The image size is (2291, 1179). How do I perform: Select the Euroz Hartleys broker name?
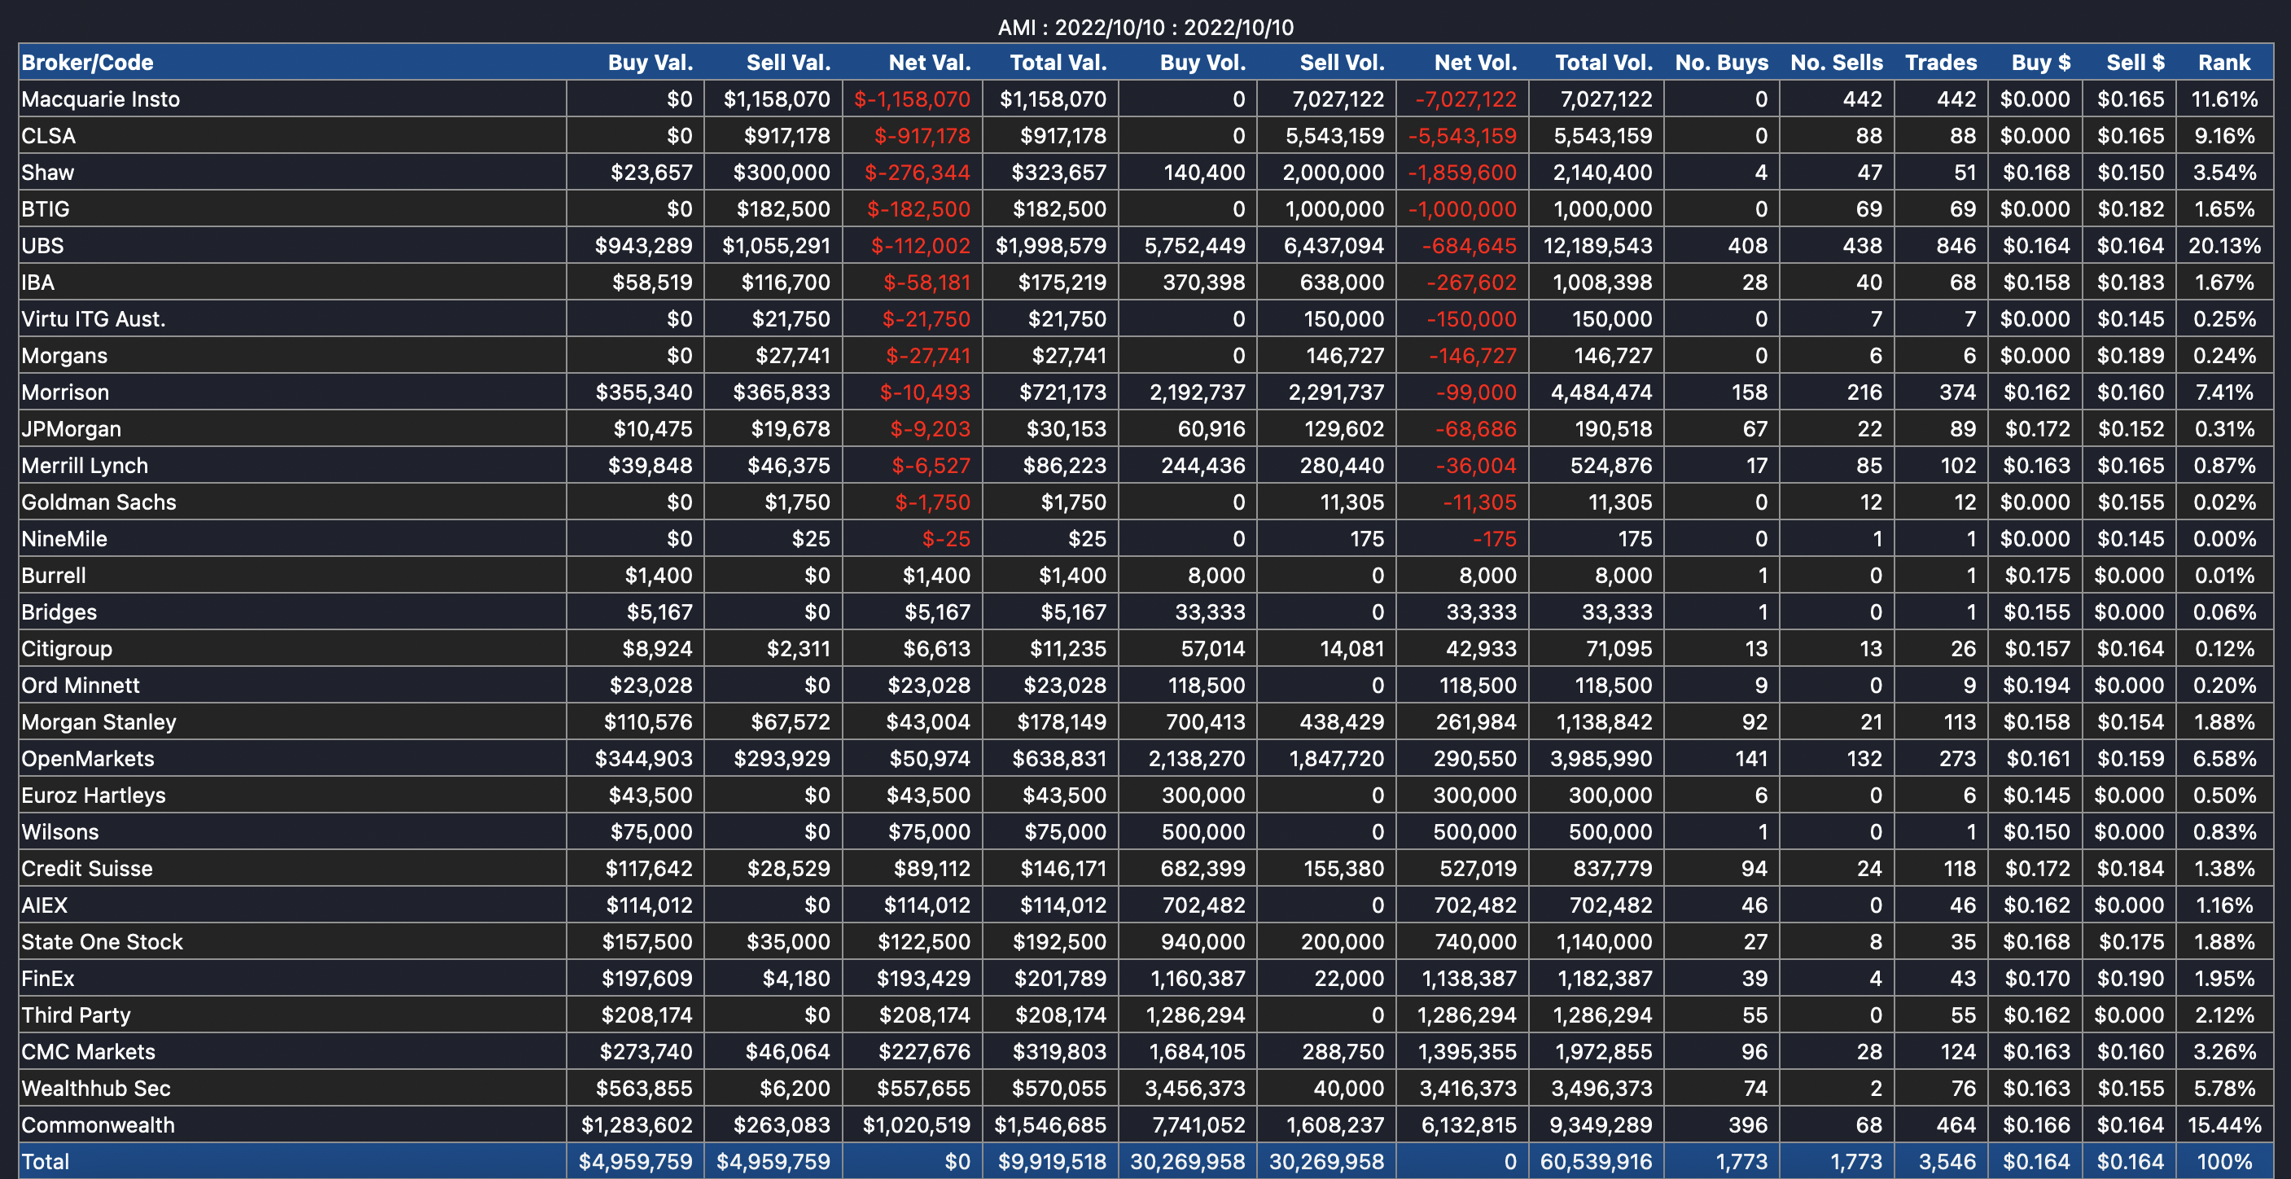(x=94, y=795)
